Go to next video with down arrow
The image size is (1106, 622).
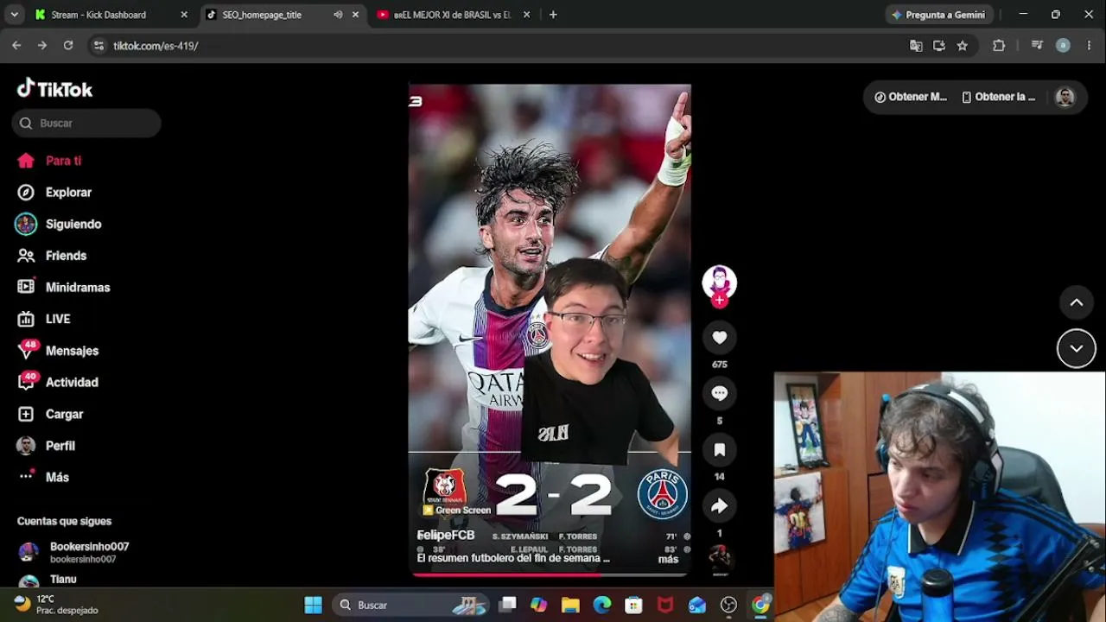click(x=1077, y=349)
